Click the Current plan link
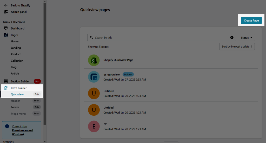 coord(19,126)
